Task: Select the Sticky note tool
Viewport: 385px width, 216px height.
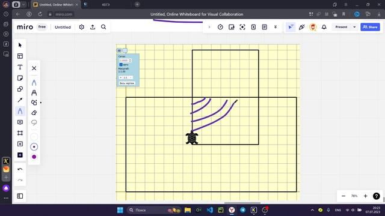Action: point(20,78)
